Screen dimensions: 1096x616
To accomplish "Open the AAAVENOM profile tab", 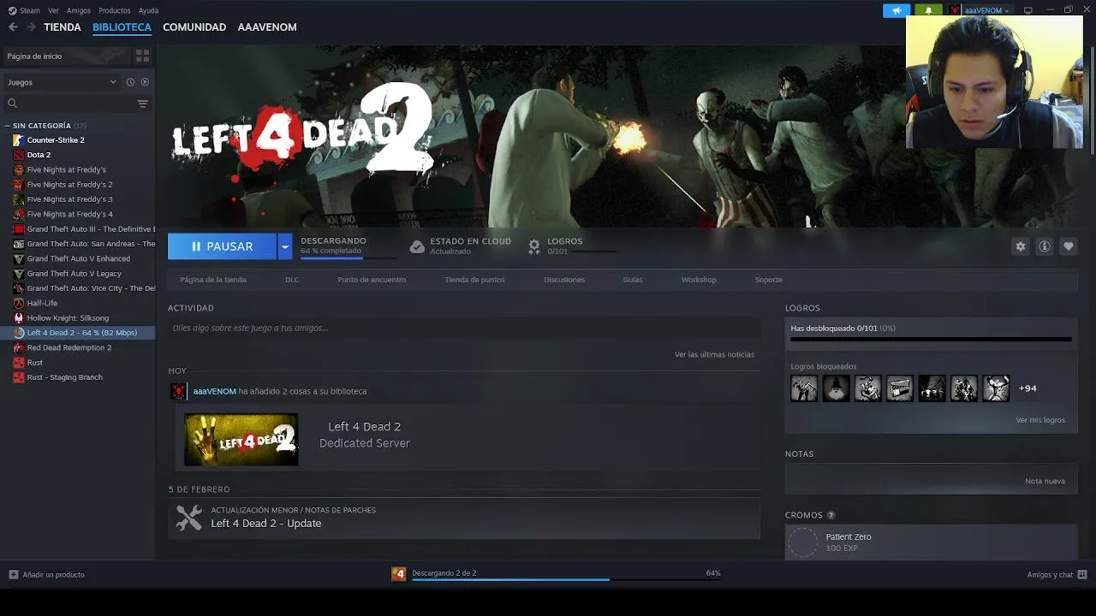I will coord(267,27).
